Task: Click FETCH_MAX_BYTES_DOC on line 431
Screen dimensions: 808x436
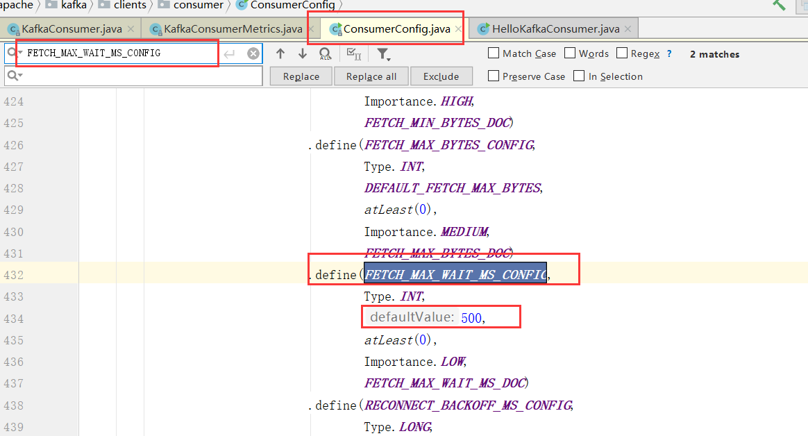Action: pos(437,253)
